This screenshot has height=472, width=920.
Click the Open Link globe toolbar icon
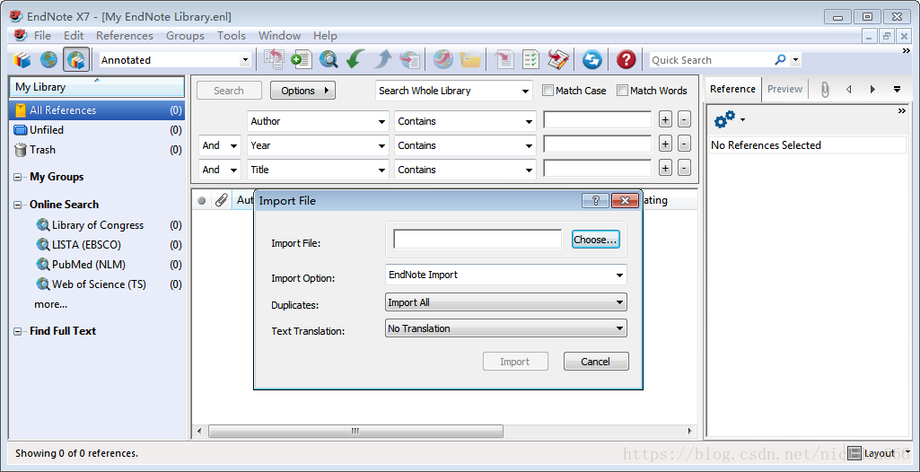coord(443,59)
